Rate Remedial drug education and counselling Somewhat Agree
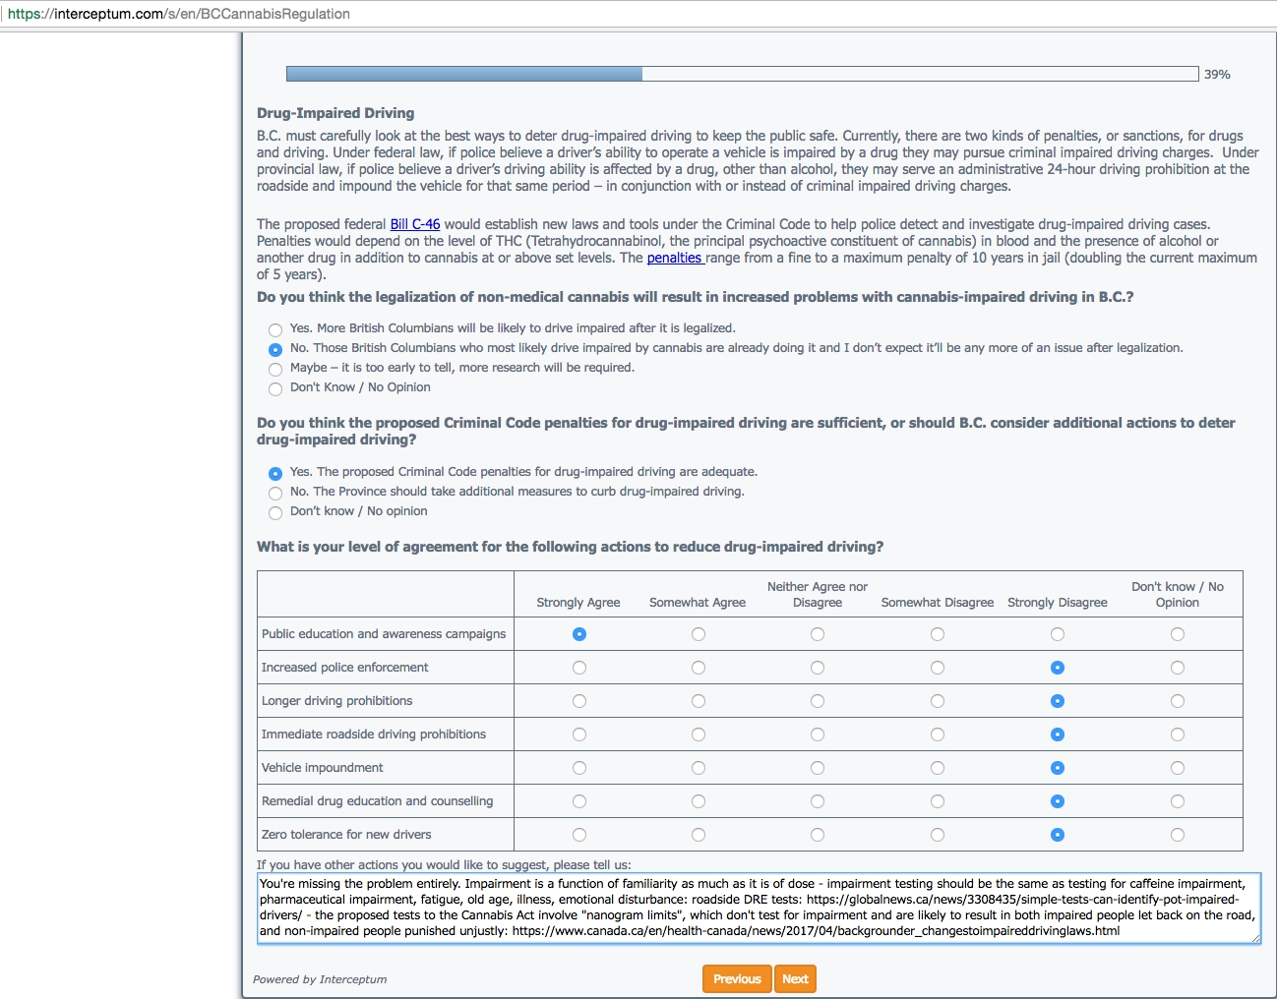 [699, 801]
